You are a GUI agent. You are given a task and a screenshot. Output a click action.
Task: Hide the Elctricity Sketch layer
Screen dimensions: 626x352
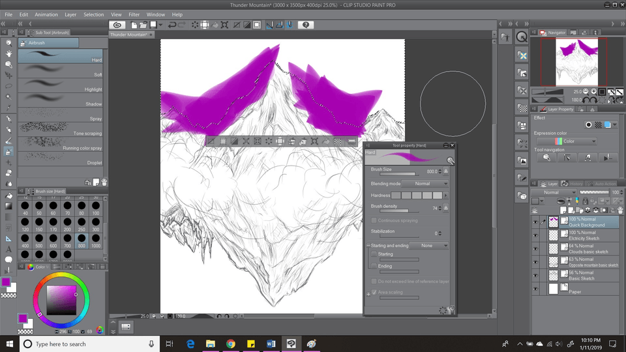coord(535,235)
